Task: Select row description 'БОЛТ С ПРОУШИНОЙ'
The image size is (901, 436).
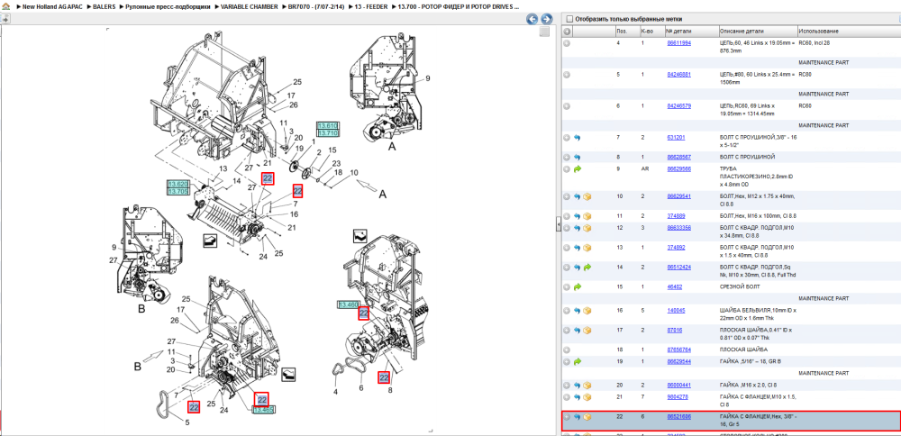Action: coord(748,157)
